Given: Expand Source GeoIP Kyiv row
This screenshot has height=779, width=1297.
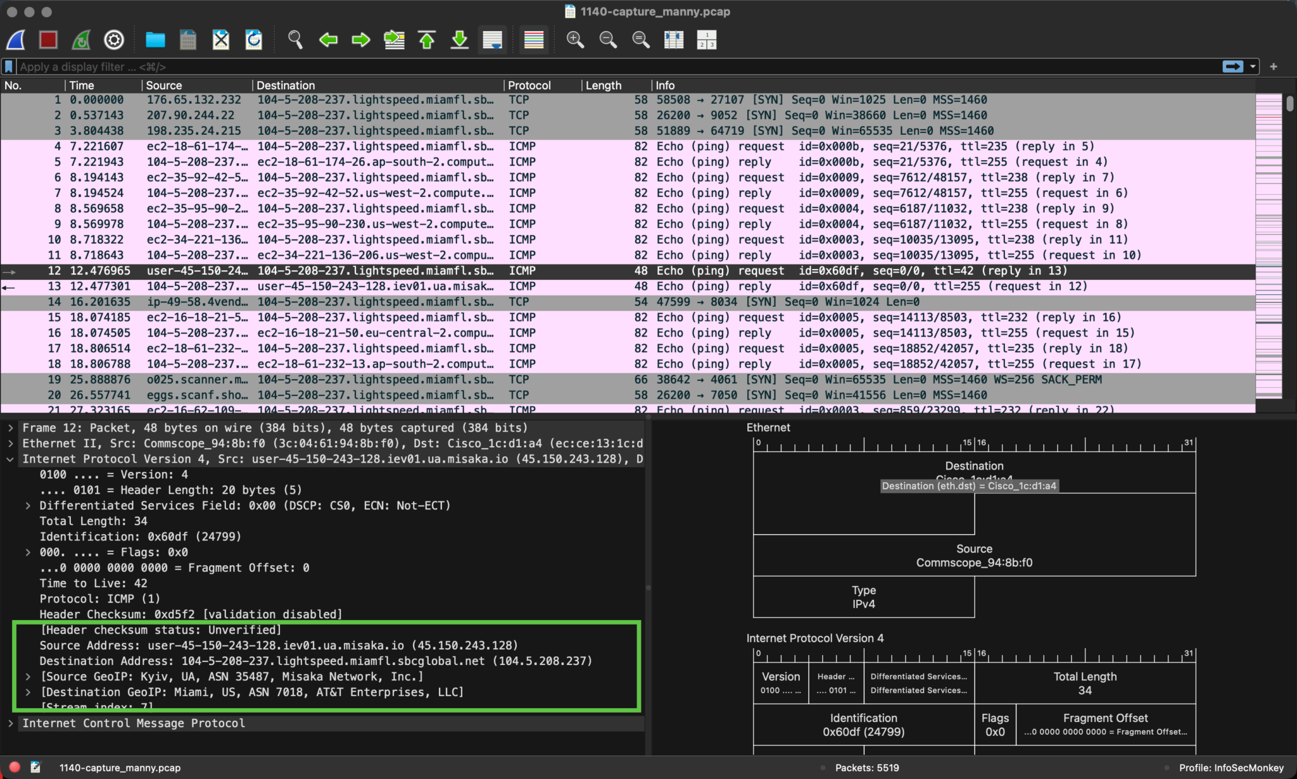Looking at the screenshot, I should click(27, 676).
